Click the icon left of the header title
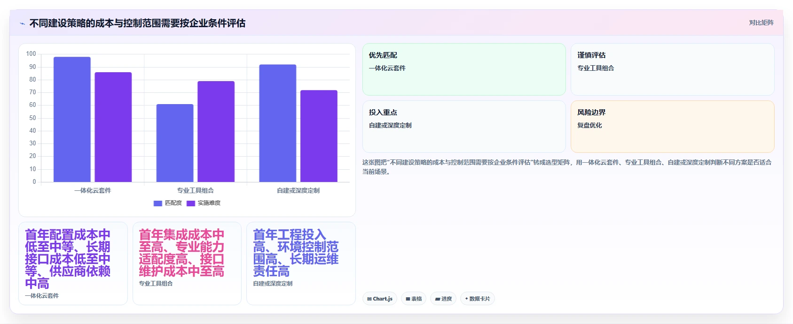Image resolution: width=793 pixels, height=324 pixels. (x=22, y=23)
